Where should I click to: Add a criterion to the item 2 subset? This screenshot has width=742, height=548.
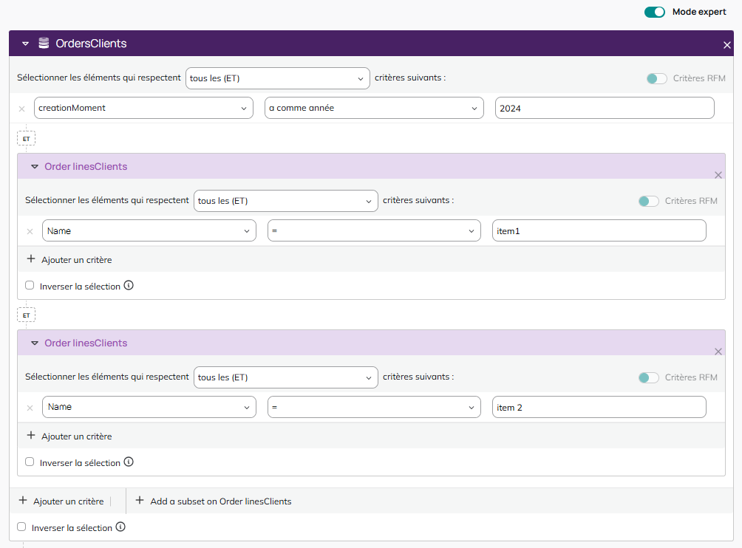point(69,436)
